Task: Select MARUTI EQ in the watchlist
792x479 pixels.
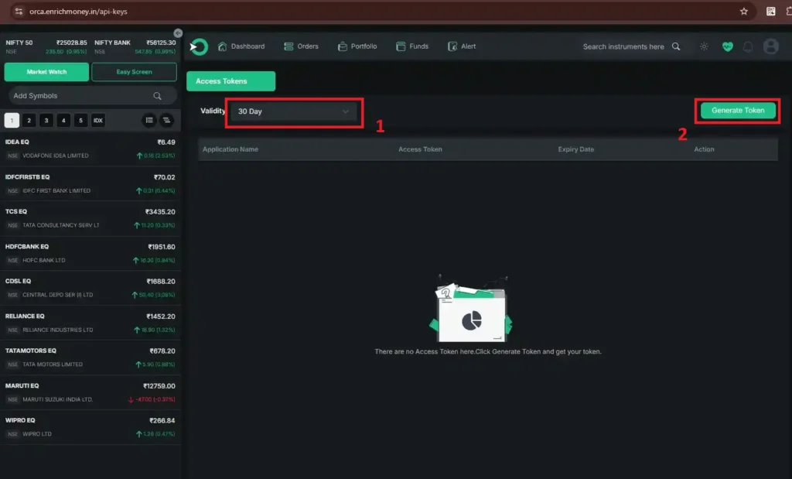Action: tap(90, 392)
